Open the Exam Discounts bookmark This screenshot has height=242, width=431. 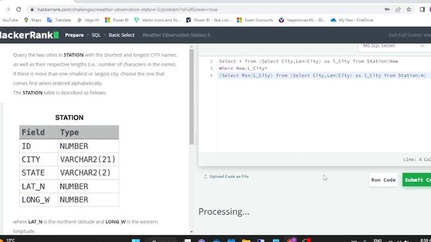coord(255,20)
